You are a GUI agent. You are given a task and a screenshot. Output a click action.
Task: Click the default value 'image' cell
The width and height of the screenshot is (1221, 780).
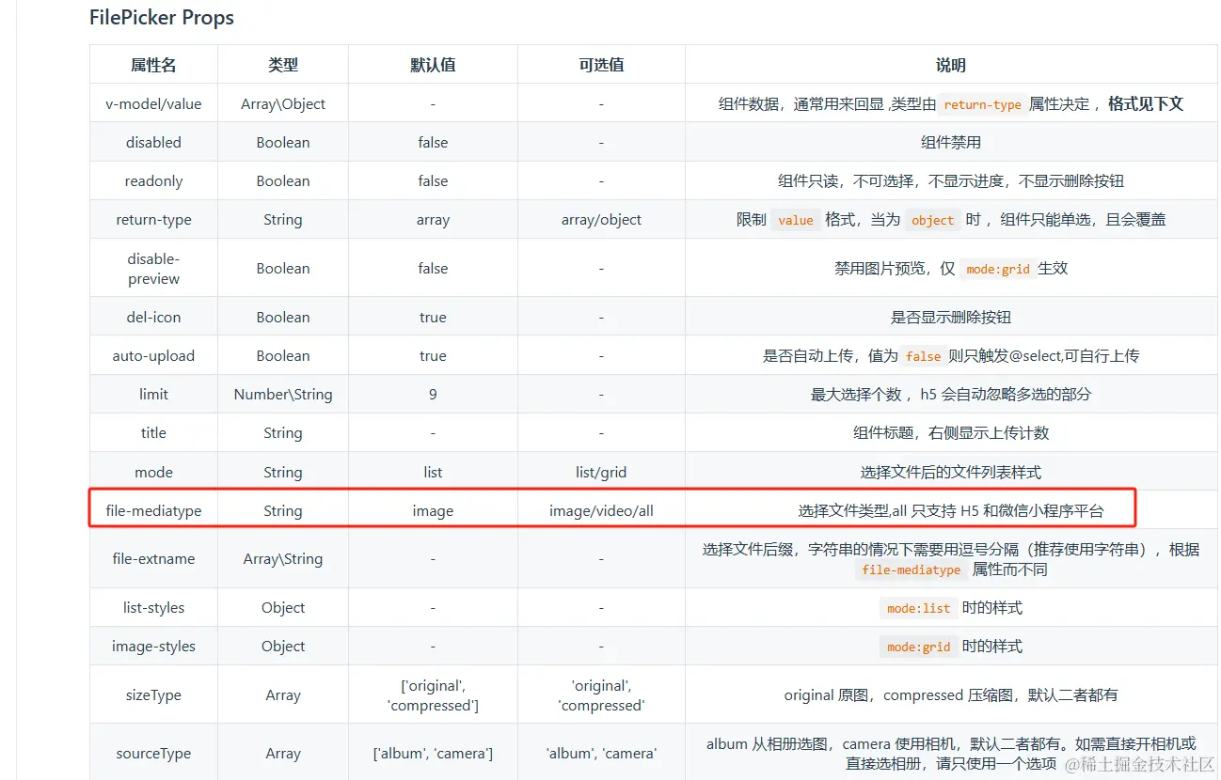coord(433,510)
